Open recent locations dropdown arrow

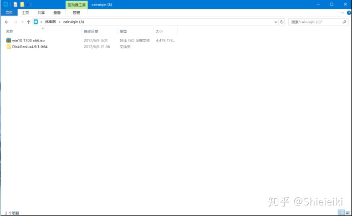22,22
